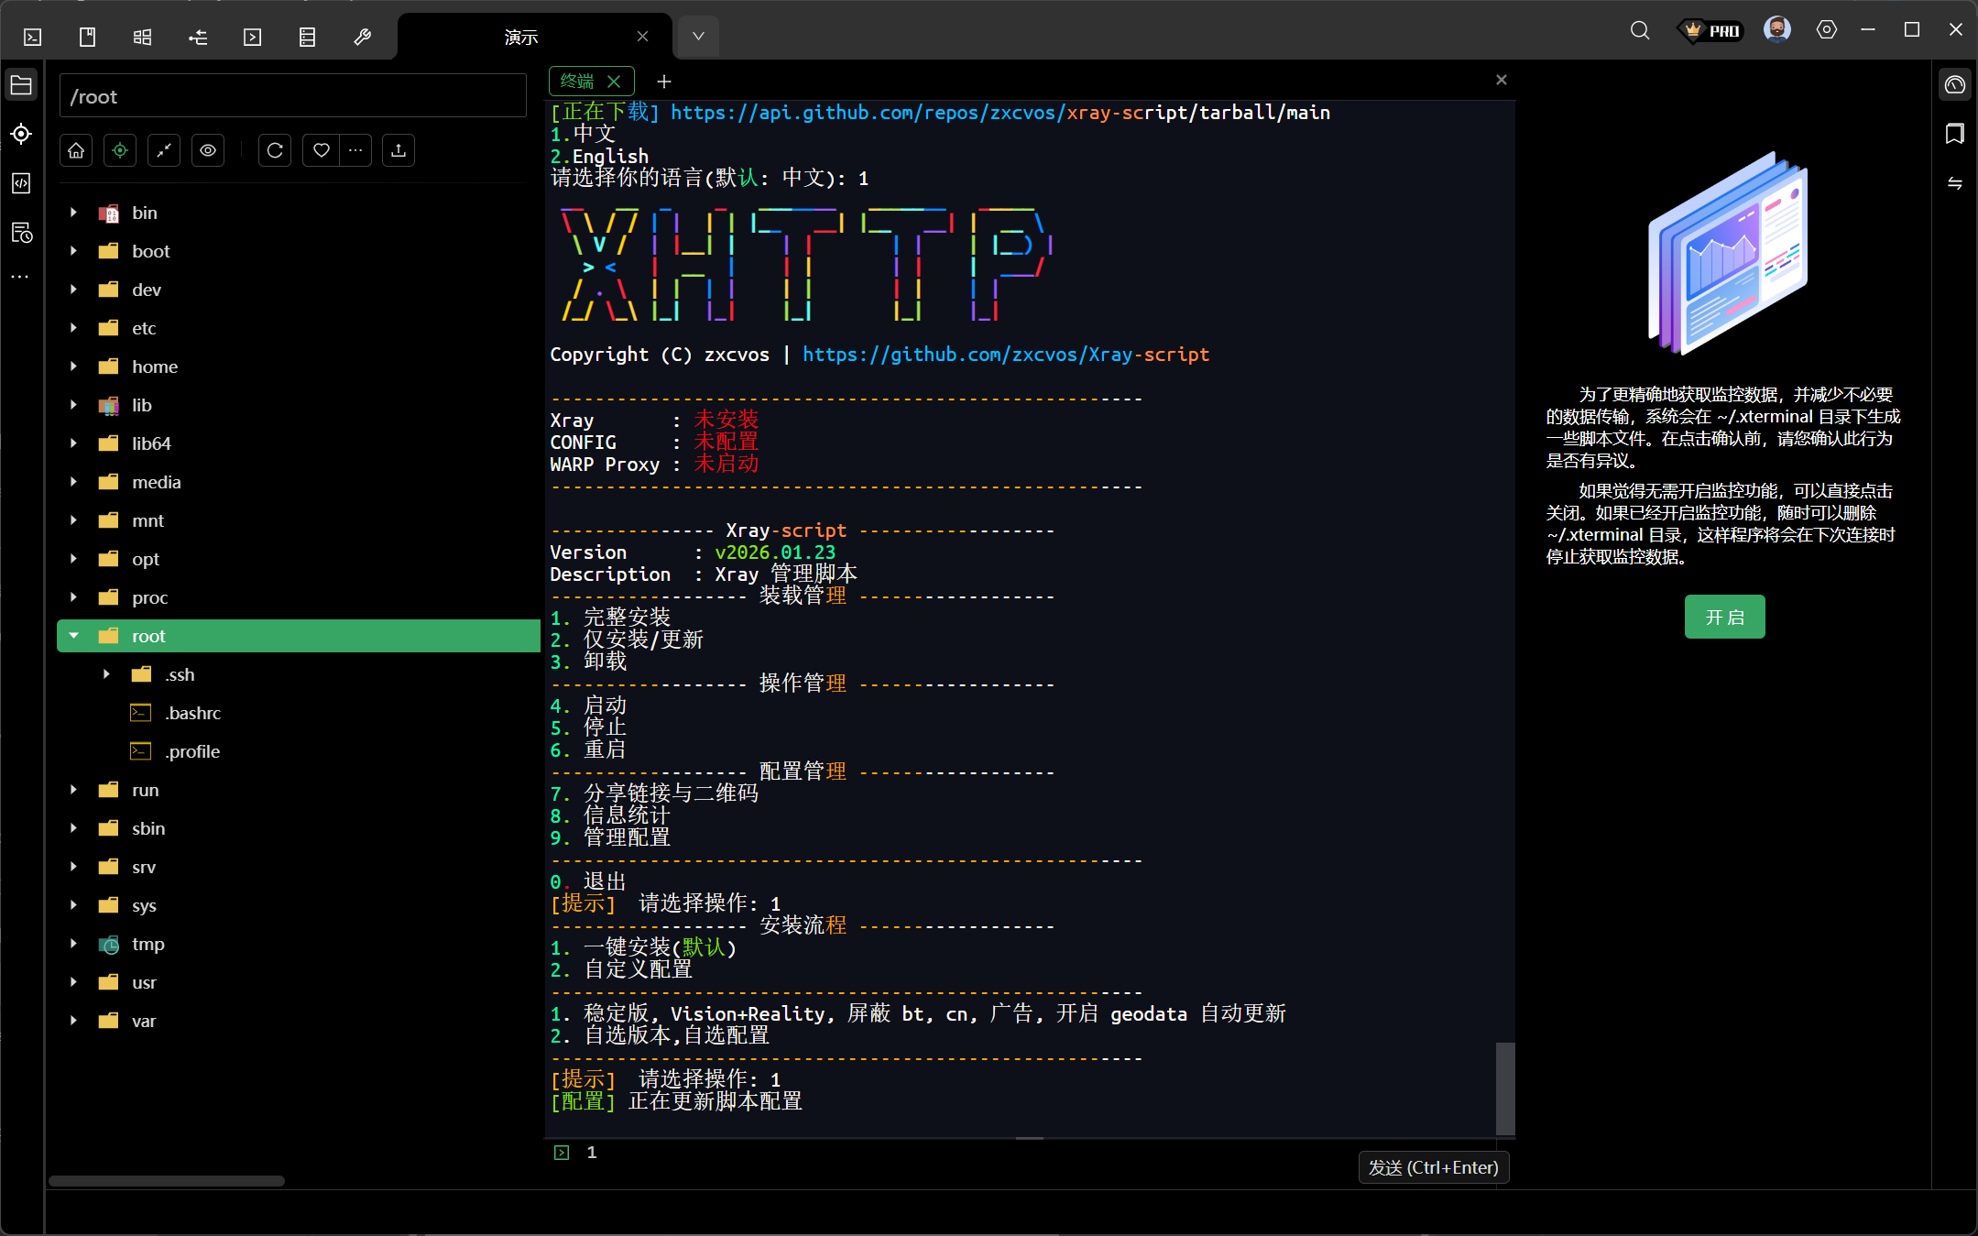This screenshot has width=1978, height=1236.
Task: Click the home directory icon
Action: click(76, 150)
